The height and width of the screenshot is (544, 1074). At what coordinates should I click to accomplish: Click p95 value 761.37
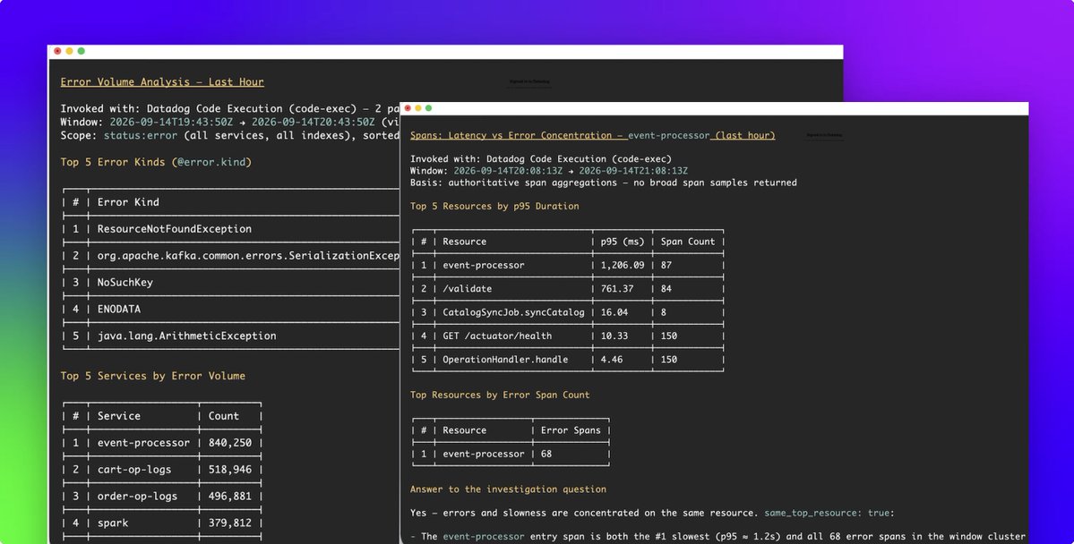[616, 289]
